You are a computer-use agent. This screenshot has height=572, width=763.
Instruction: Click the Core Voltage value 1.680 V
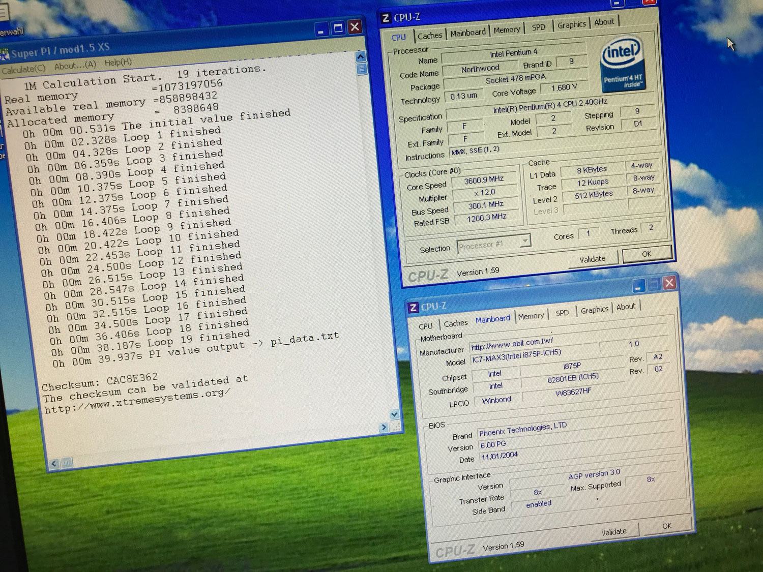click(x=564, y=87)
